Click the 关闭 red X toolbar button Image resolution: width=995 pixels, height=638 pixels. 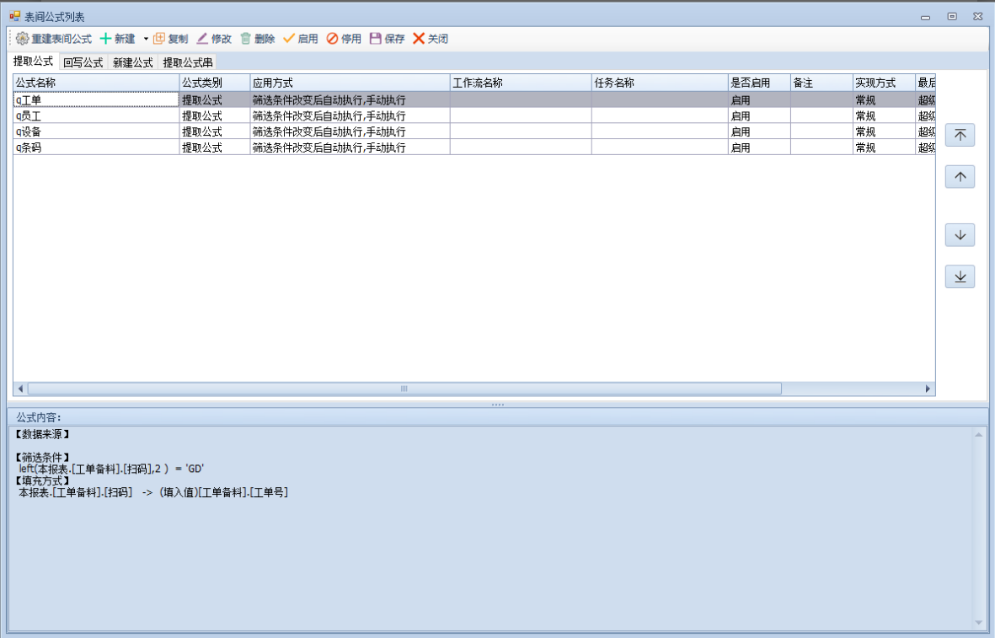pos(419,39)
